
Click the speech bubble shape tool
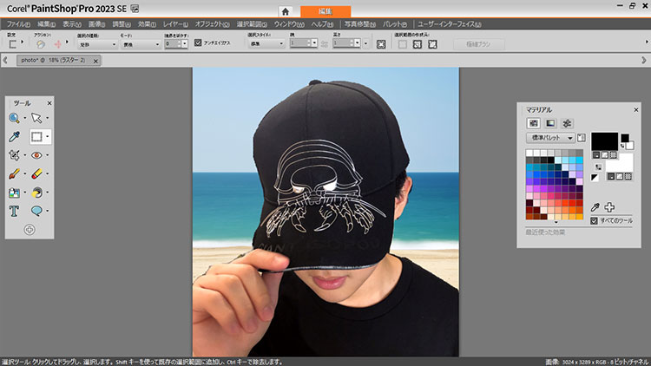tap(37, 211)
